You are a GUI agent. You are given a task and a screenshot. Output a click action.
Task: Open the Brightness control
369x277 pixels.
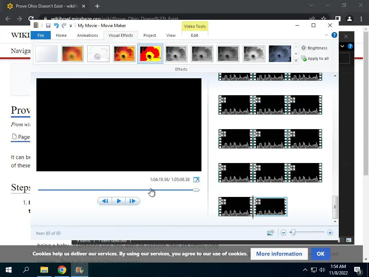click(314, 48)
